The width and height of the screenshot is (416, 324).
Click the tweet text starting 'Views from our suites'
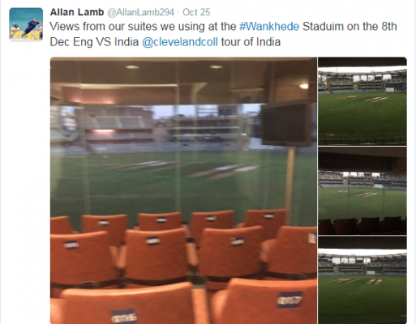tap(223, 34)
